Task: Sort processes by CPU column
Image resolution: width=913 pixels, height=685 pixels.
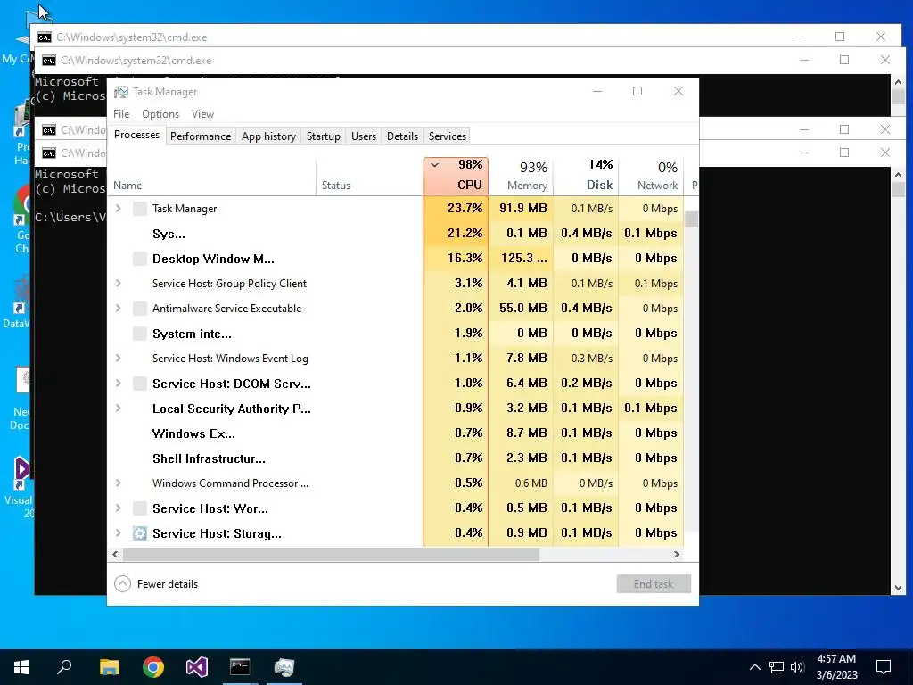Action: point(456,176)
